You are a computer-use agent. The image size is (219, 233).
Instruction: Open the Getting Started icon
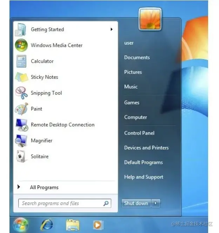(x=21, y=29)
